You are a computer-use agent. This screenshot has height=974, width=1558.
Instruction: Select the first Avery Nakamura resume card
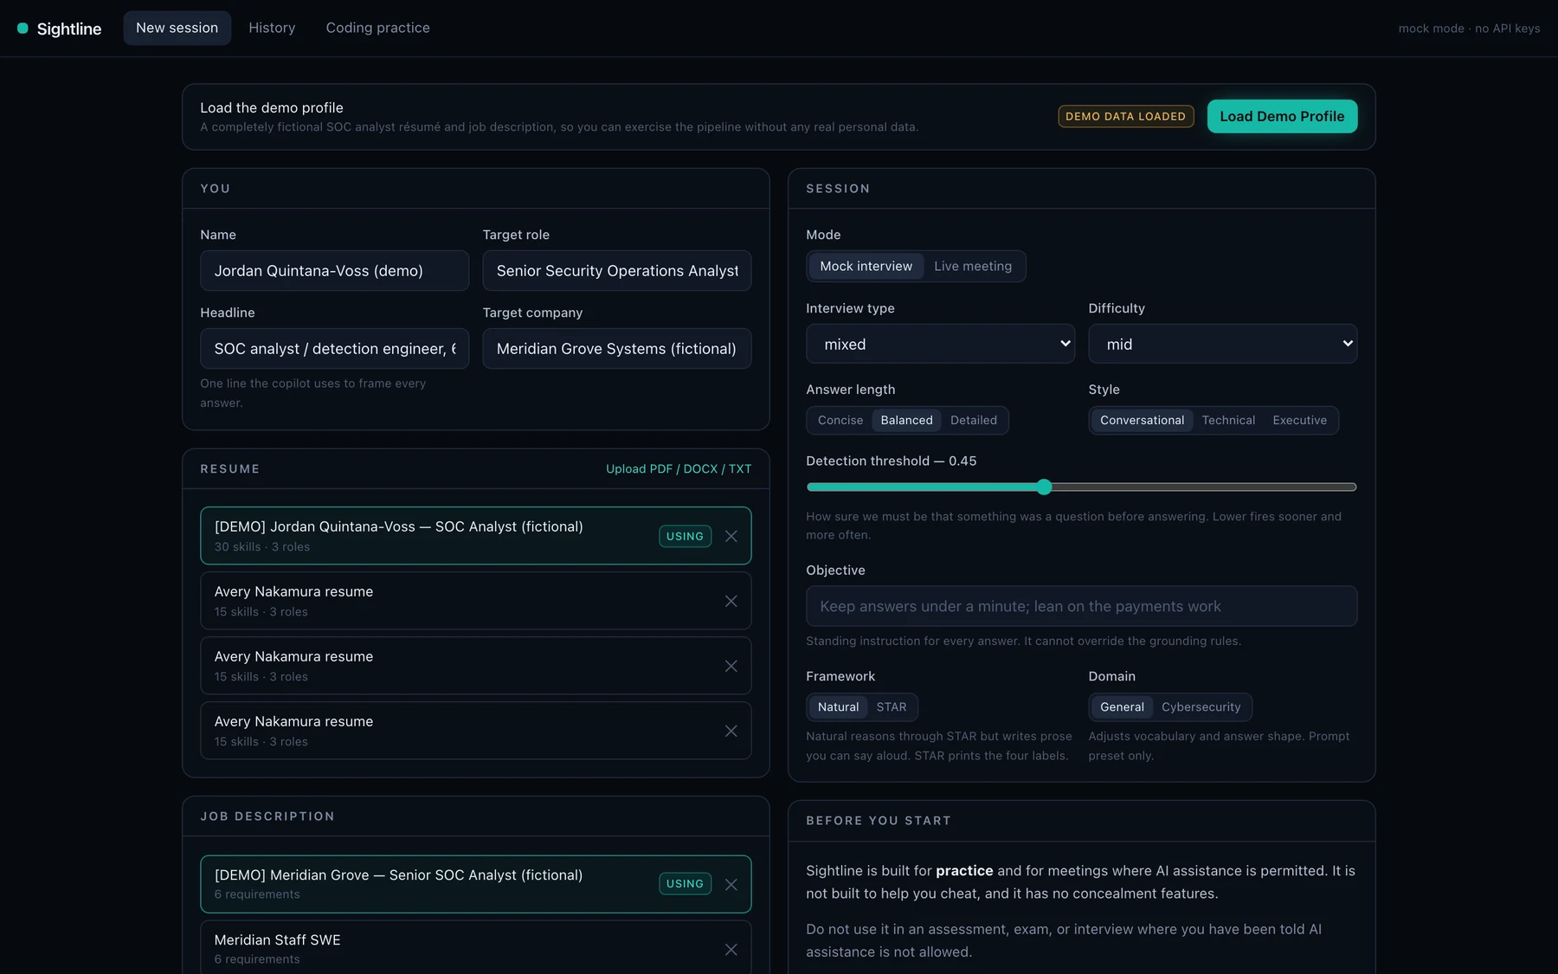tap(475, 601)
